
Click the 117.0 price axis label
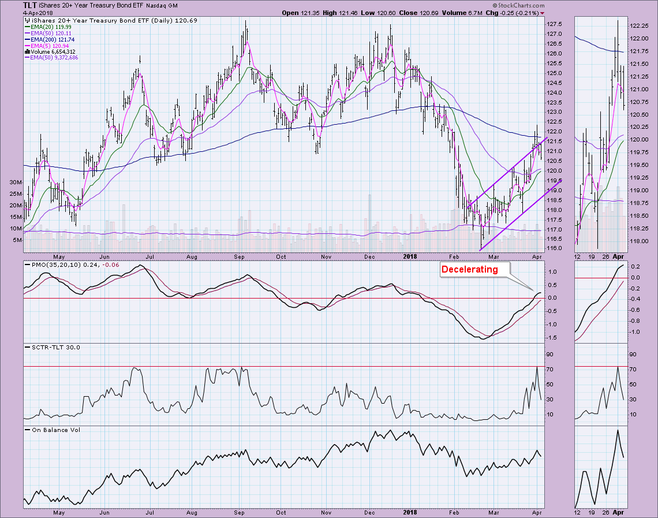coord(554,230)
